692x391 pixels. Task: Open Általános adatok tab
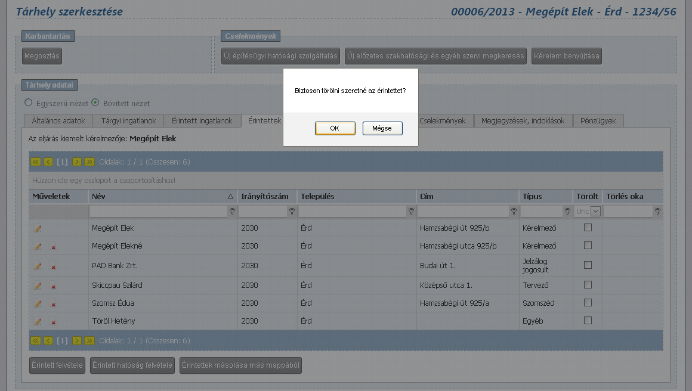(x=58, y=121)
